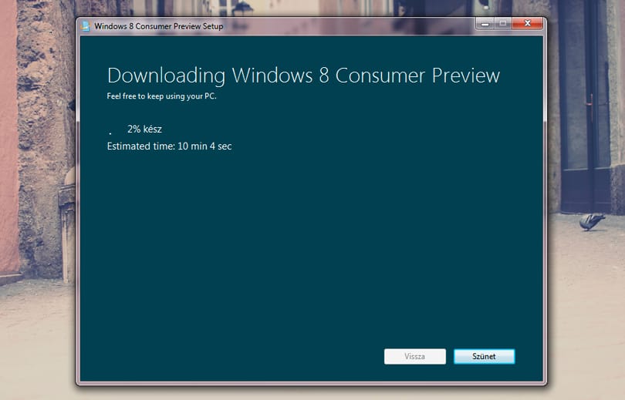
Task: Click "Feel free to keep using your PC."
Action: 161,96
